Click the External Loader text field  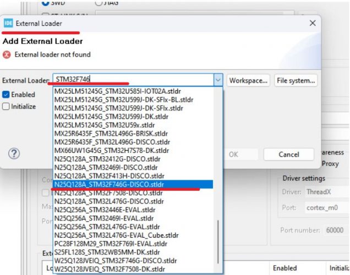pos(132,80)
